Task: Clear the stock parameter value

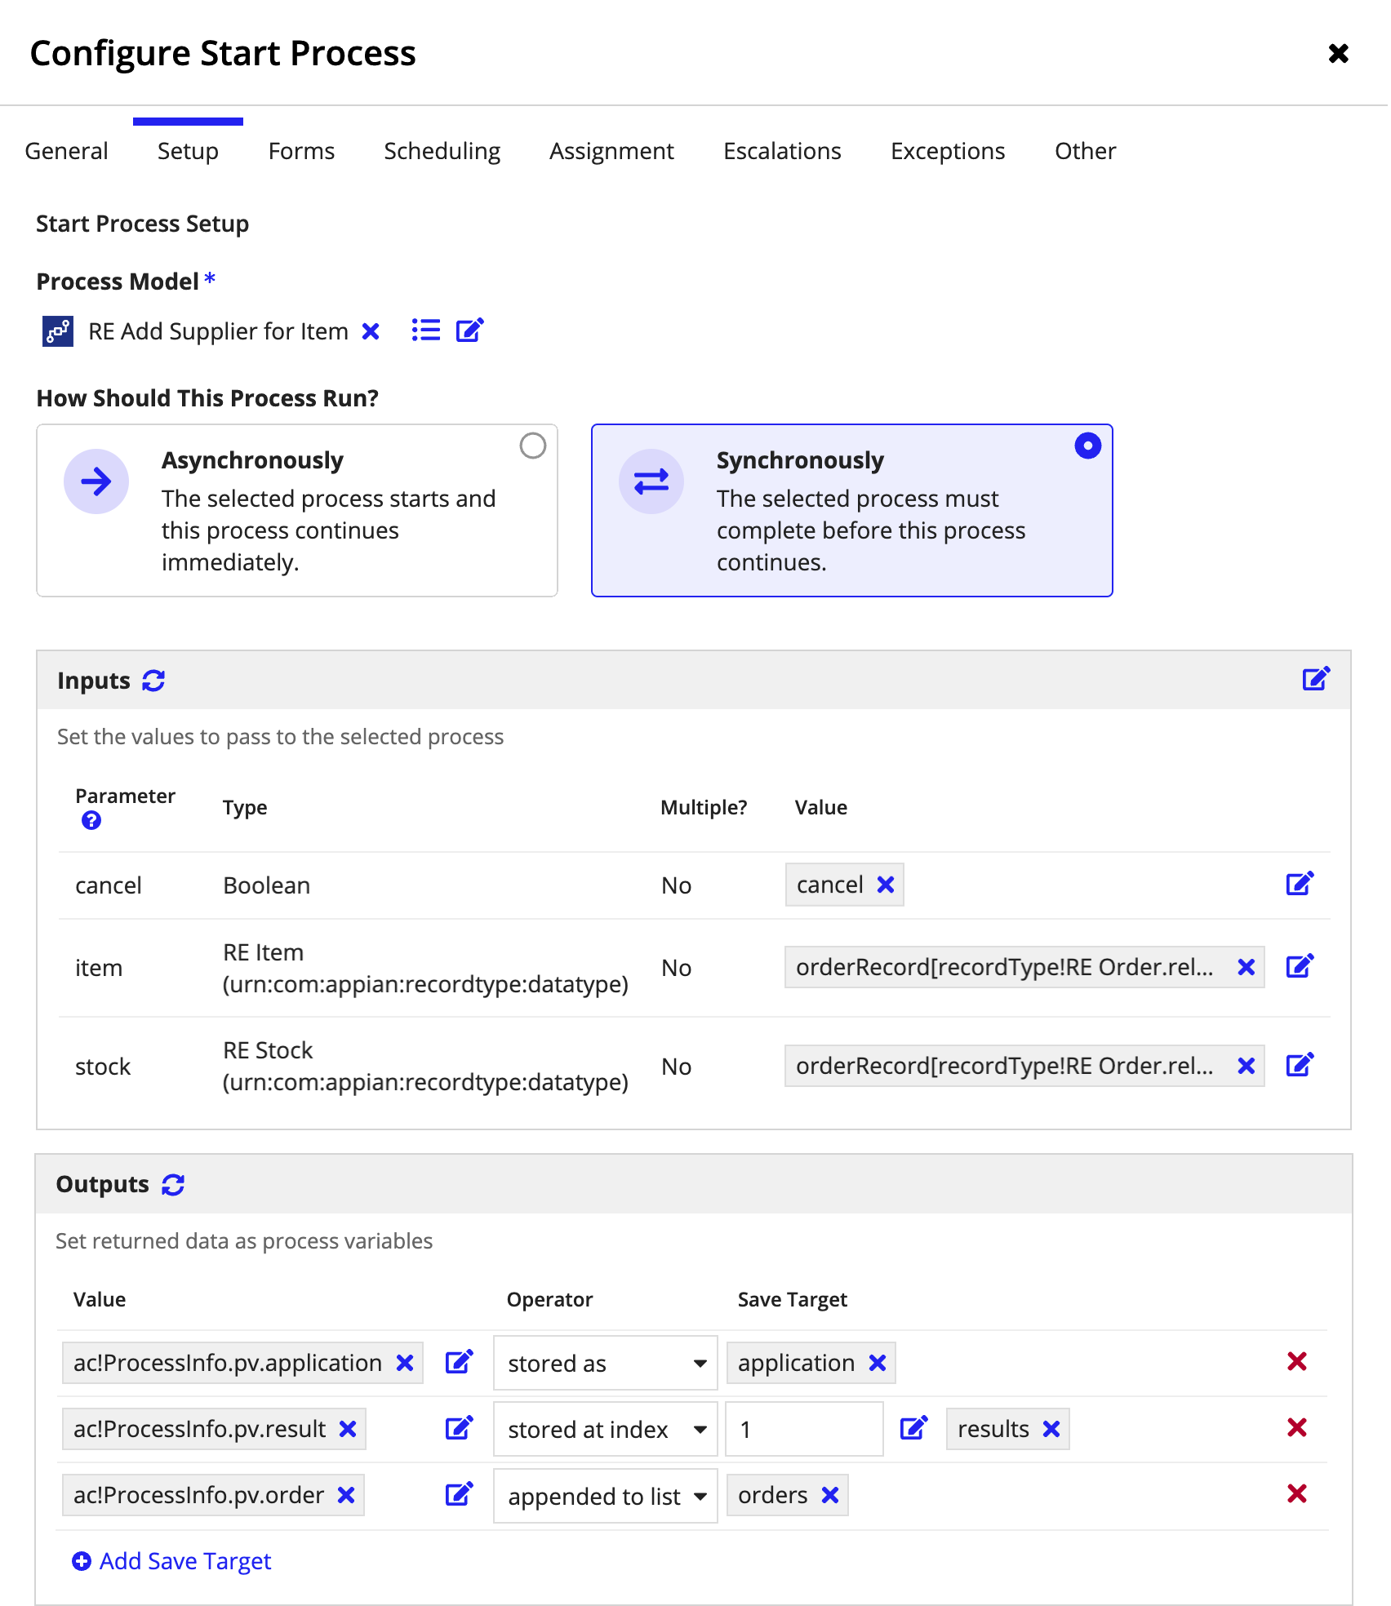Action: (1247, 1066)
